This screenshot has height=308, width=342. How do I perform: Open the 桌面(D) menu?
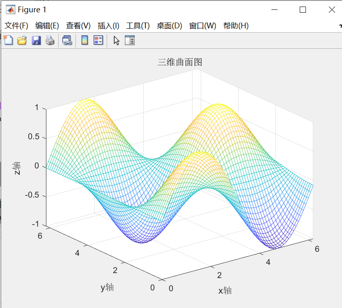coord(169,25)
